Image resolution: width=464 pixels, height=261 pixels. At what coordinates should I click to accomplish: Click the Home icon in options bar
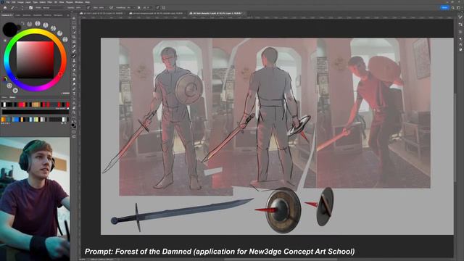point(5,8)
